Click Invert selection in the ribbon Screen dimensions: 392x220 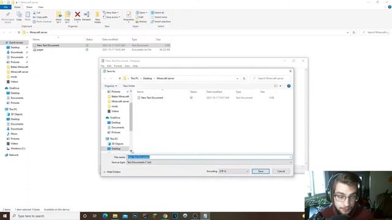(x=160, y=22)
